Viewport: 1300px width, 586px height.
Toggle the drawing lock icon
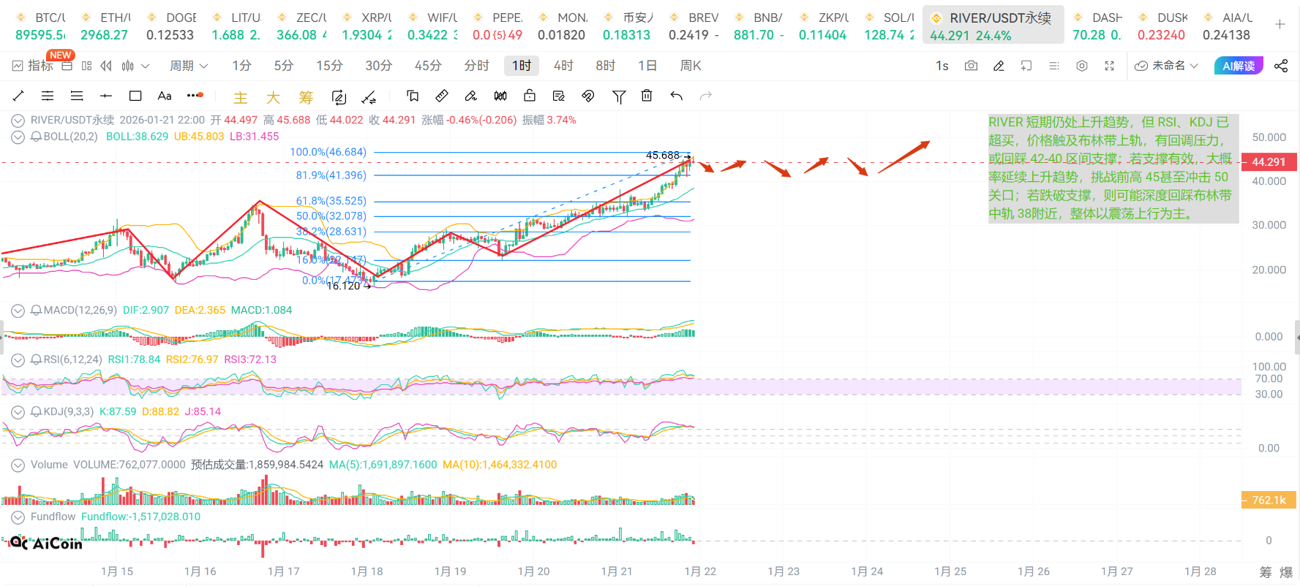click(530, 96)
